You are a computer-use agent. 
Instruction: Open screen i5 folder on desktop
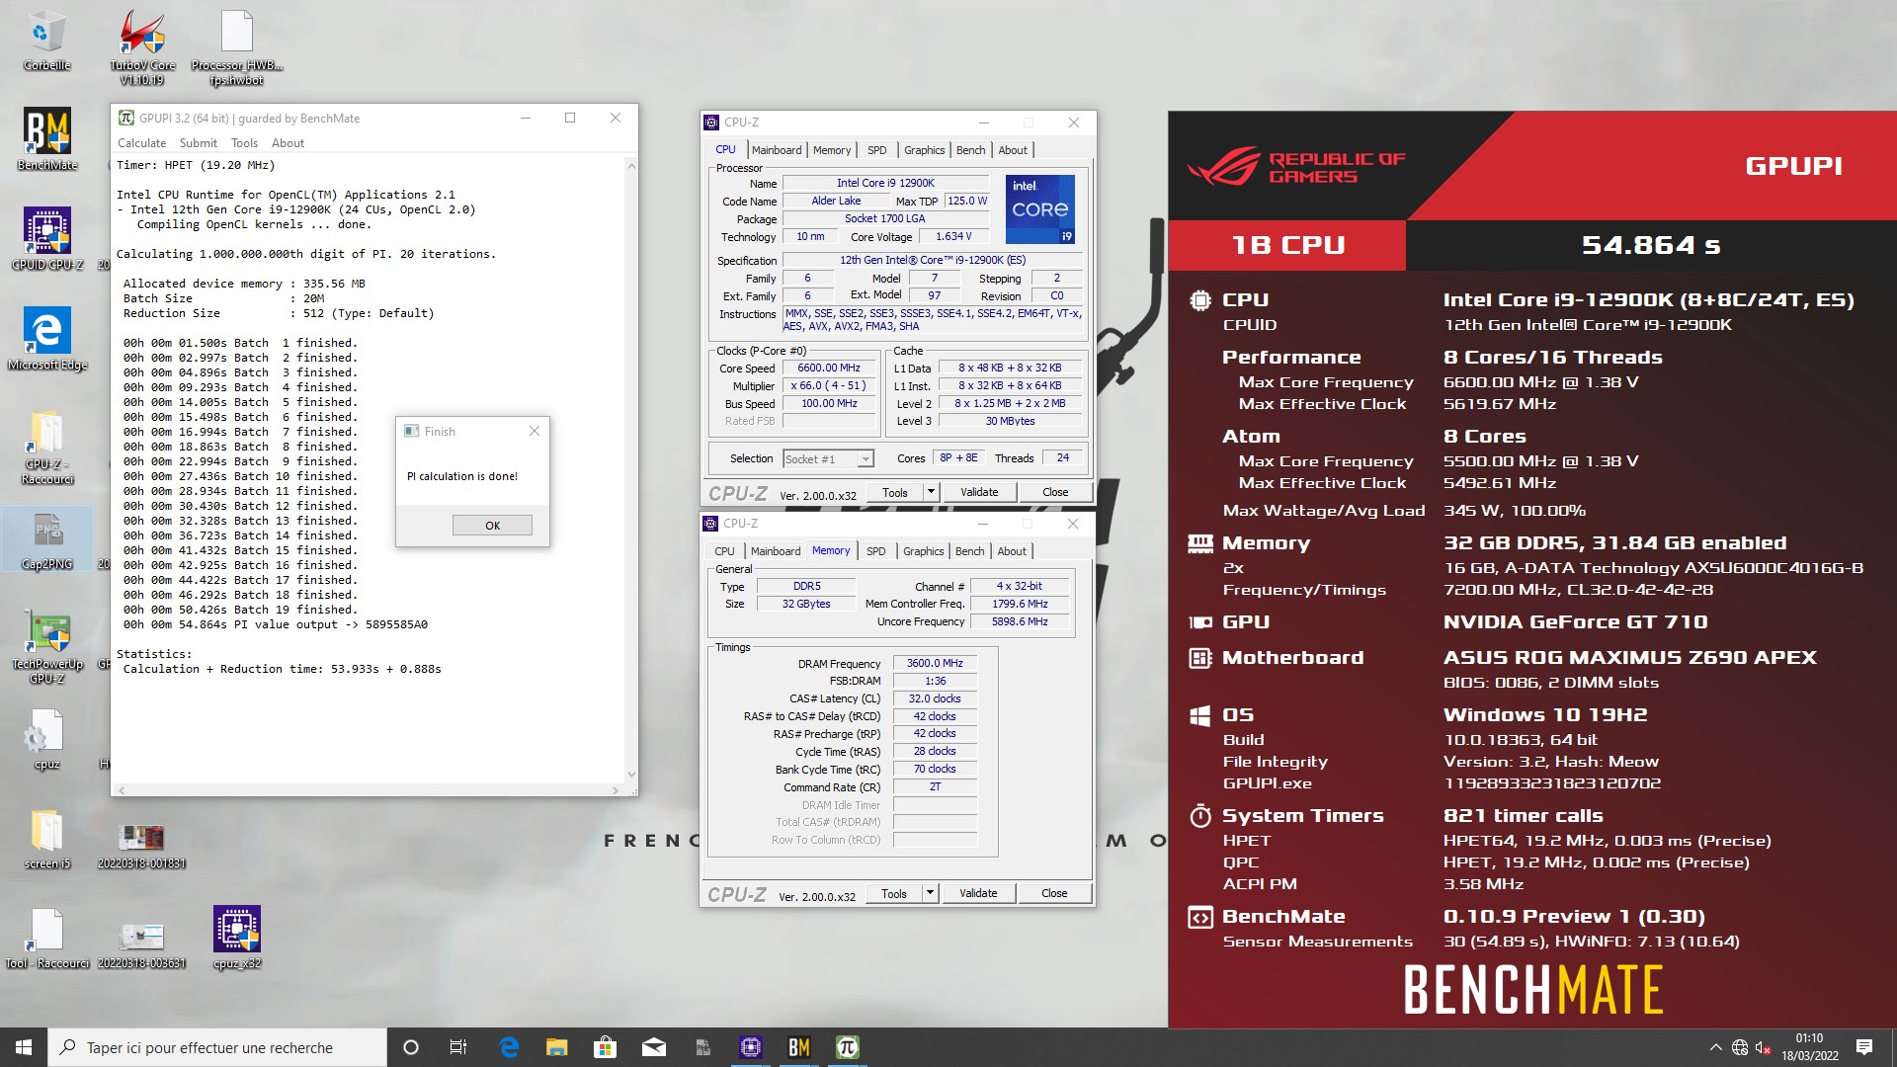pos(46,841)
